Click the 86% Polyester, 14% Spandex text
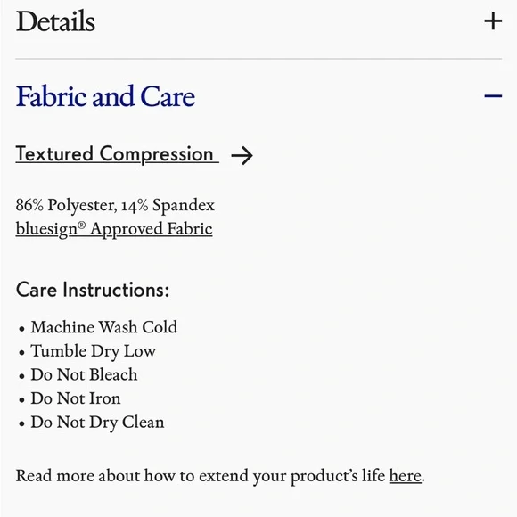This screenshot has height=517, width=517. pos(115,205)
